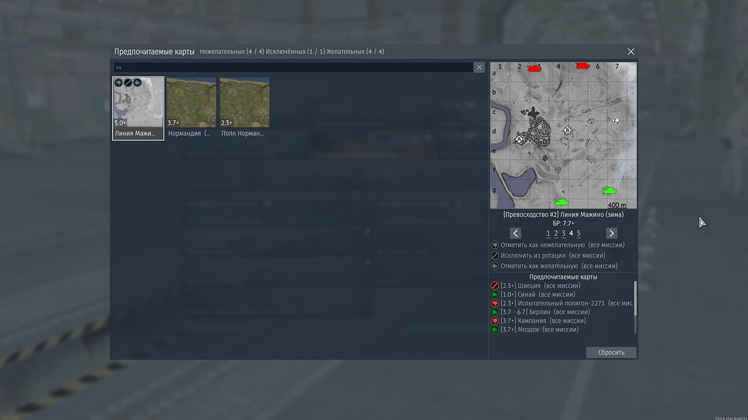Screen dimensions: 748x420
Task: Click ban icon on Линия Мажино thumbnail
Action: click(x=128, y=82)
